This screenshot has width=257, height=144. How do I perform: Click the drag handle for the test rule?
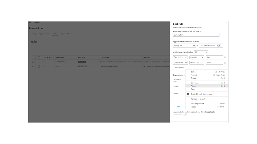(x=33, y=66)
